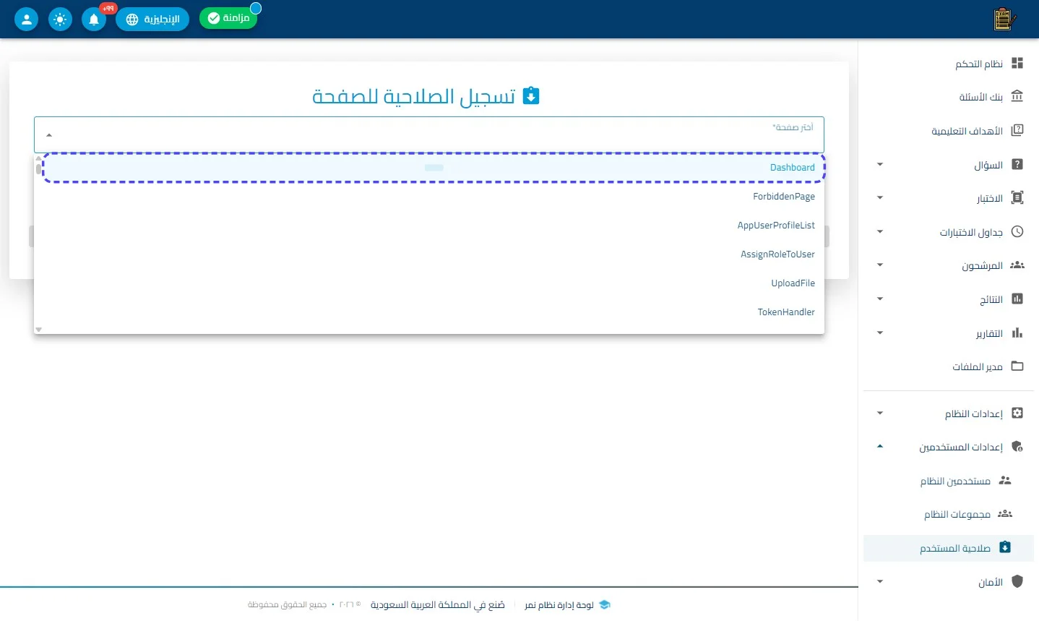The width and height of the screenshot is (1039, 621).
Task: Switch language with the الإنجليزية button
Action: click(x=152, y=20)
